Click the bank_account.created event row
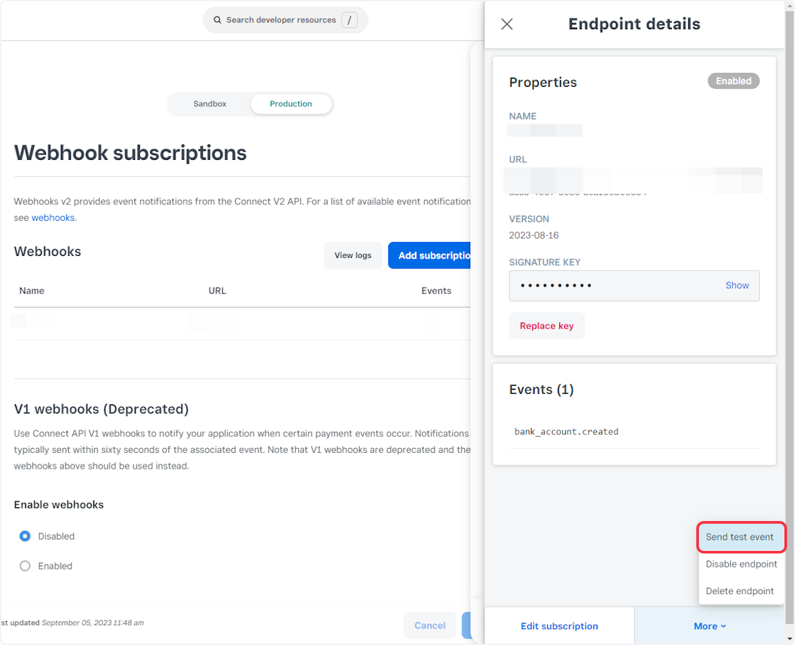Image resolution: width=795 pixels, height=645 pixels. coord(566,432)
